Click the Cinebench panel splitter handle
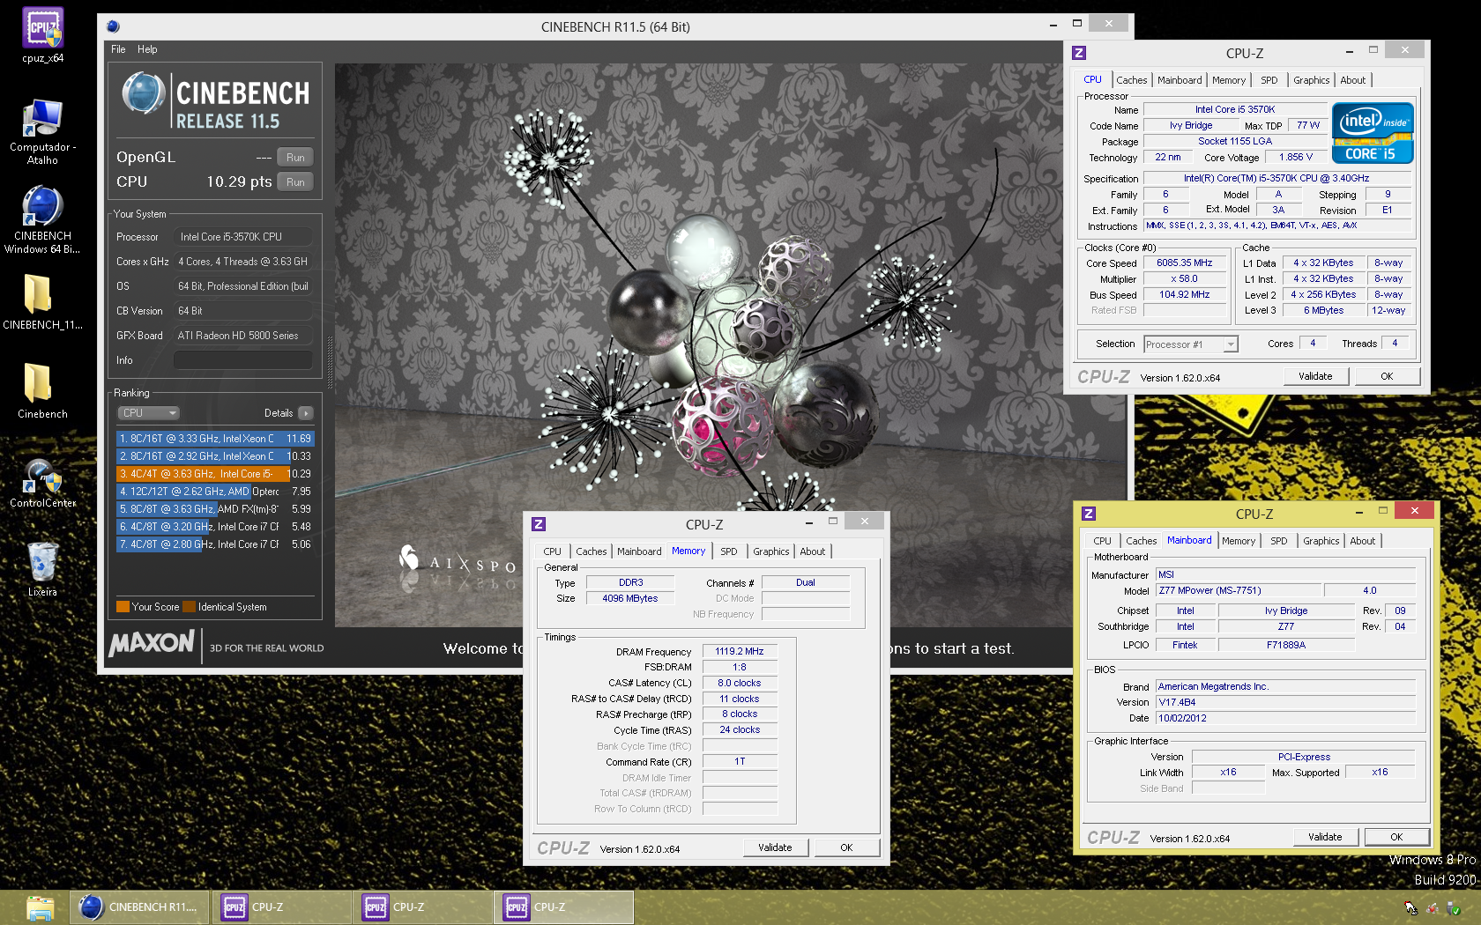The image size is (1481, 925). coord(330,361)
